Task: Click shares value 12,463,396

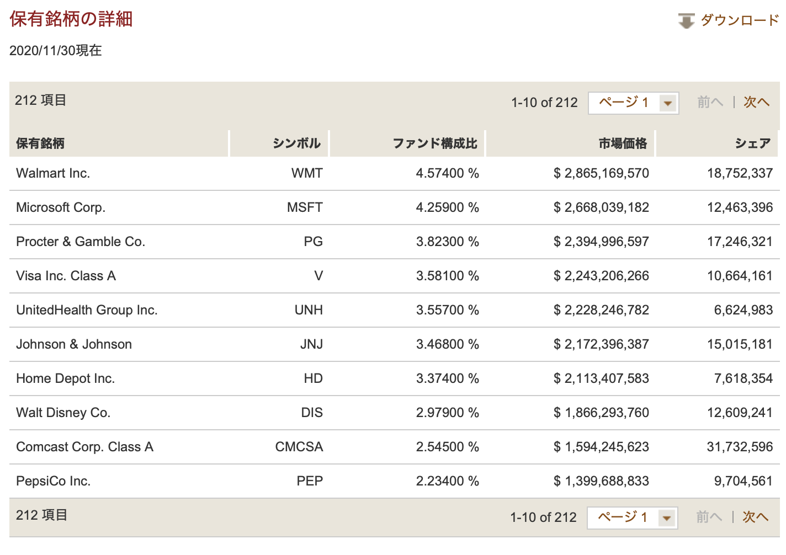Action: point(740,207)
